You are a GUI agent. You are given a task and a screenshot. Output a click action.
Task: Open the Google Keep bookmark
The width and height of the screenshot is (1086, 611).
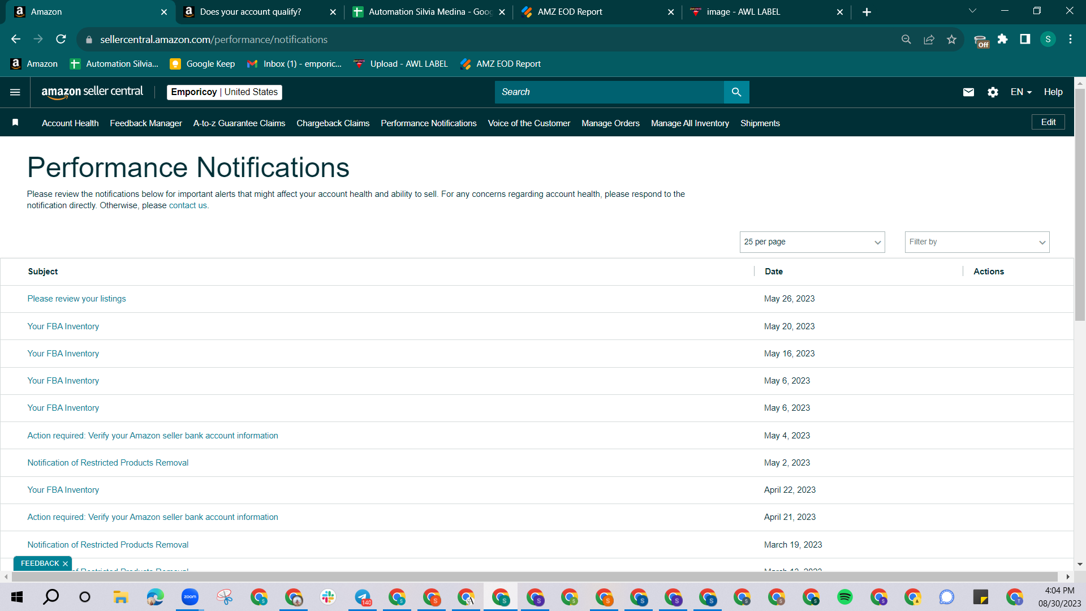tap(202, 64)
